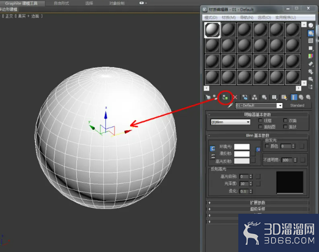This screenshot has height=252, width=319.
Task: Toggle ambient and diffuse map lock button
Action: click(258, 150)
